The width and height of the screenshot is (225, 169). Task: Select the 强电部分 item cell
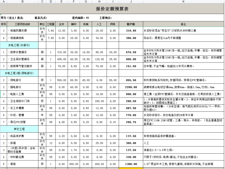(x=23, y=87)
